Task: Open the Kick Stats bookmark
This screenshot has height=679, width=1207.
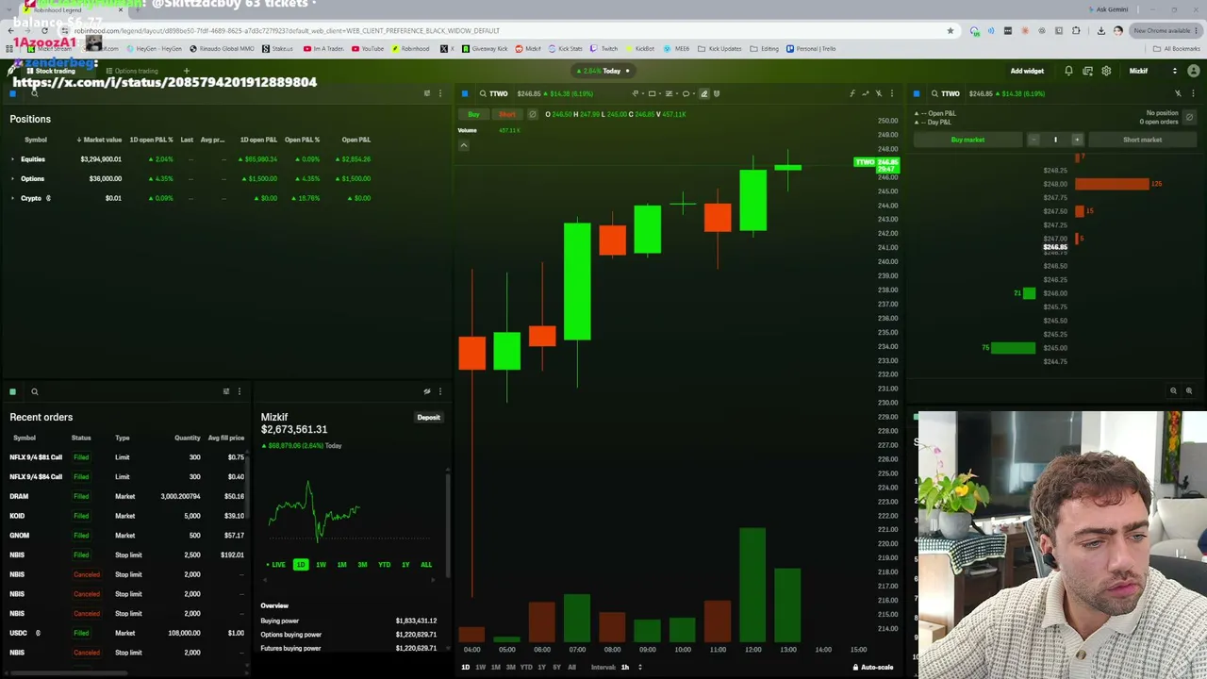Action: pos(566,49)
